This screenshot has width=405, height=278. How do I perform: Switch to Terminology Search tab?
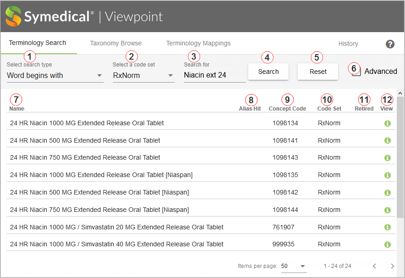38,43
